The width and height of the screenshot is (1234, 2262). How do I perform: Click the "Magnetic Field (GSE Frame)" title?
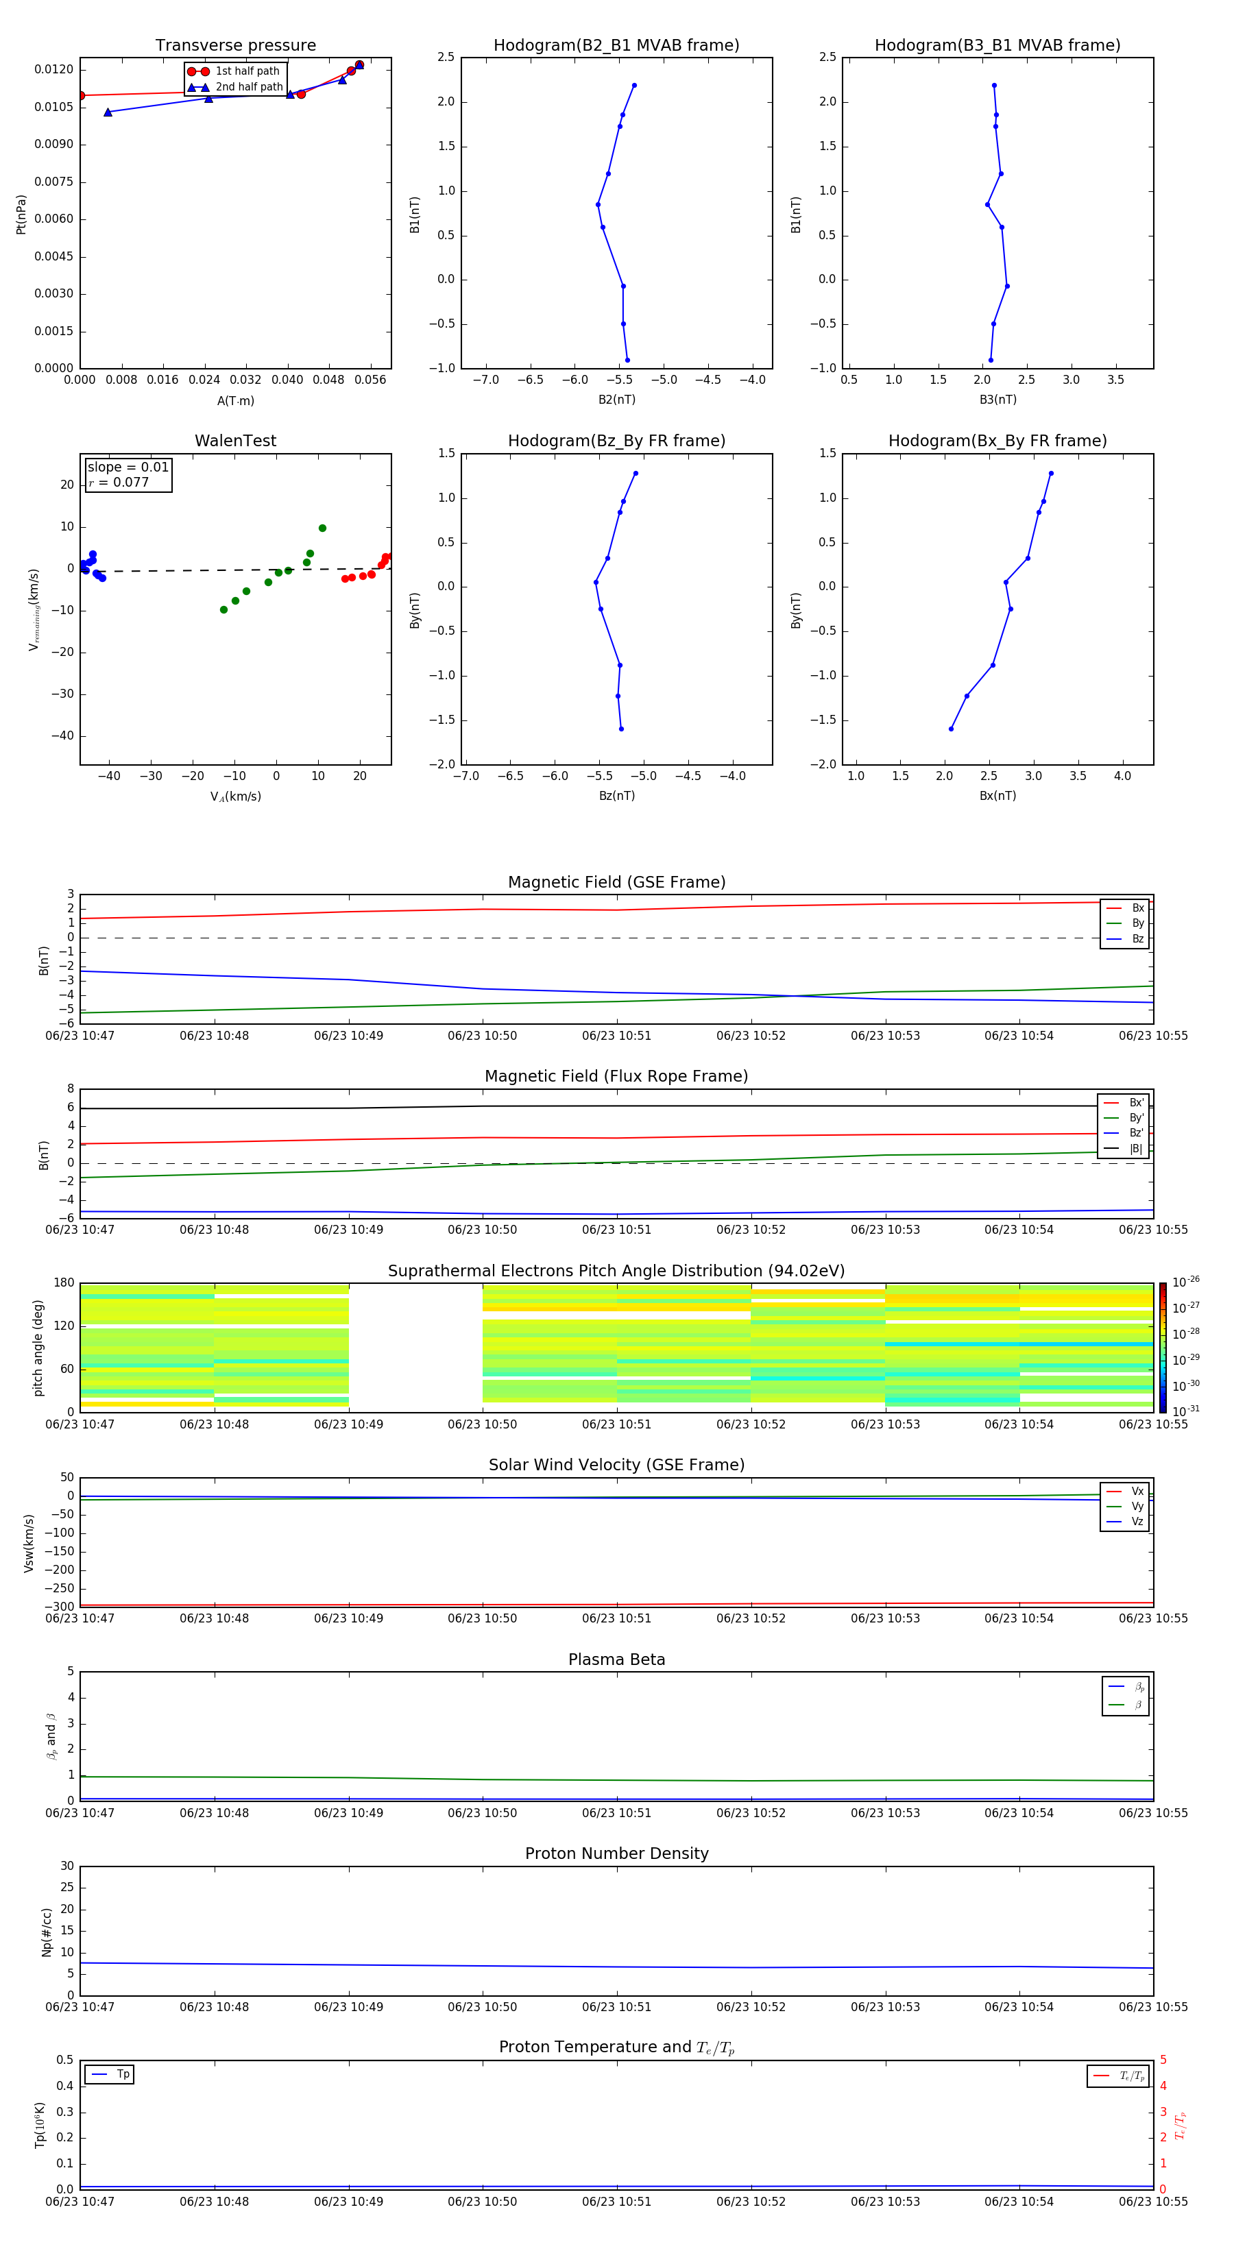pos(616,882)
